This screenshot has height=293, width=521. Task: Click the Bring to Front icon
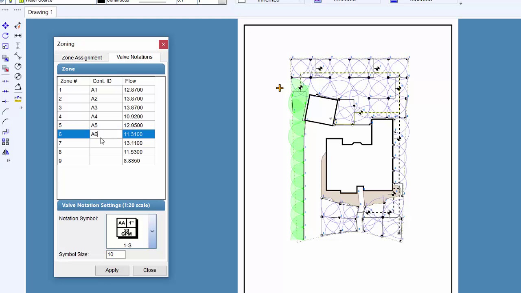click(x=5, y=59)
